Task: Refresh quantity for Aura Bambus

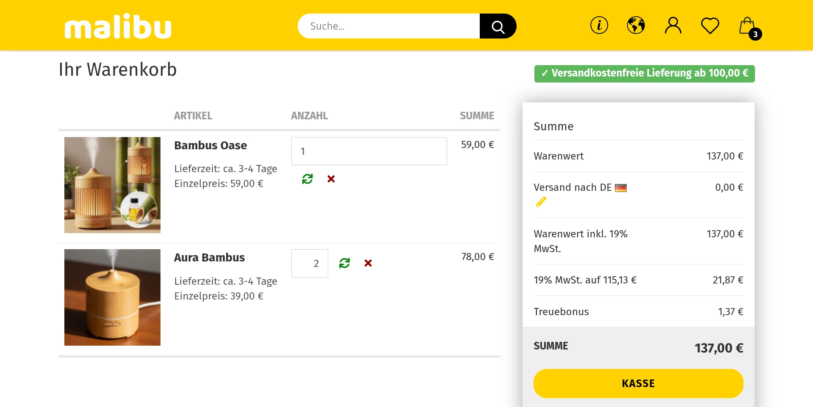Action: (345, 263)
